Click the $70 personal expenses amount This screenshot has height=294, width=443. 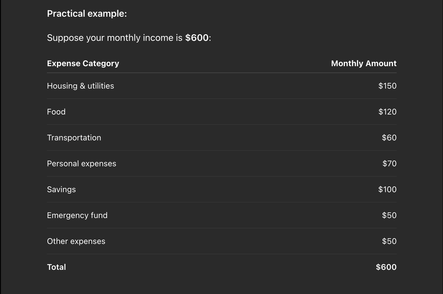(389, 164)
